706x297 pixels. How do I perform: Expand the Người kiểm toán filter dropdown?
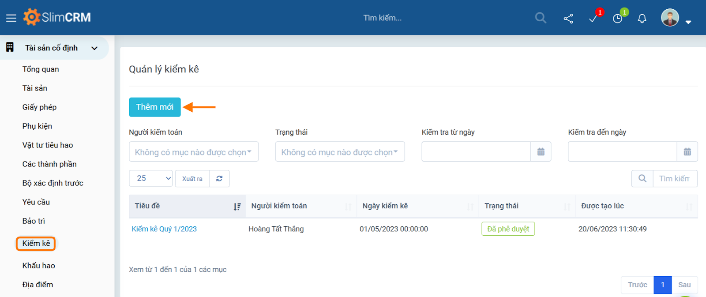tap(193, 152)
